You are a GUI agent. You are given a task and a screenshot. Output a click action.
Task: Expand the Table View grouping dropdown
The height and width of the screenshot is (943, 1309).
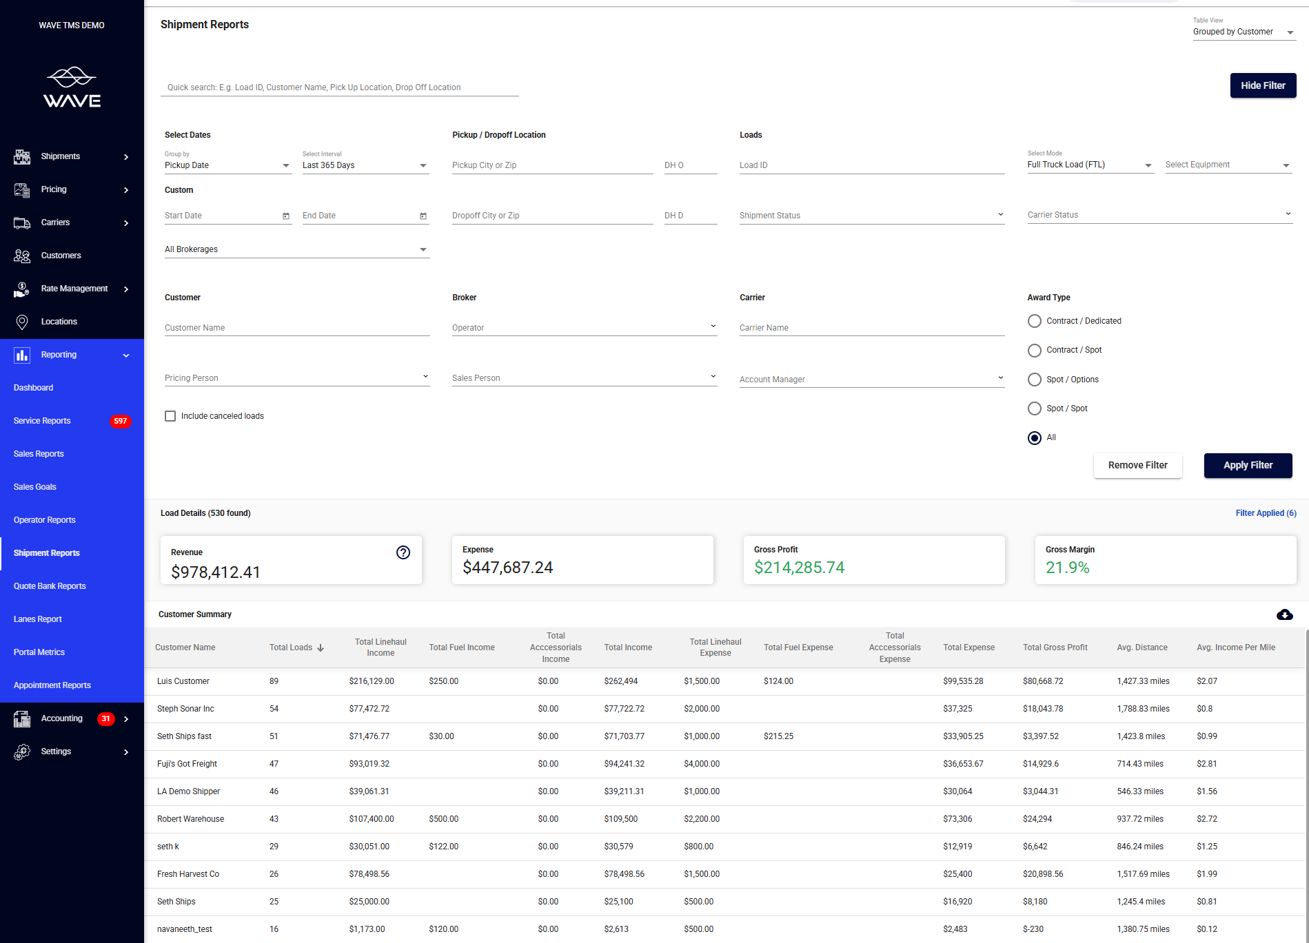coord(1244,32)
